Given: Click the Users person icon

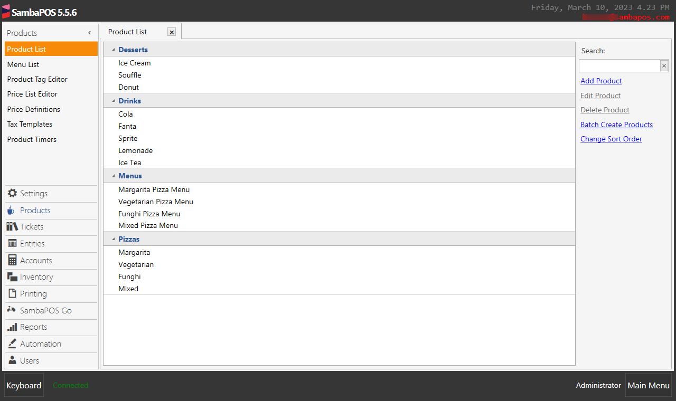Looking at the screenshot, I should [x=12, y=360].
